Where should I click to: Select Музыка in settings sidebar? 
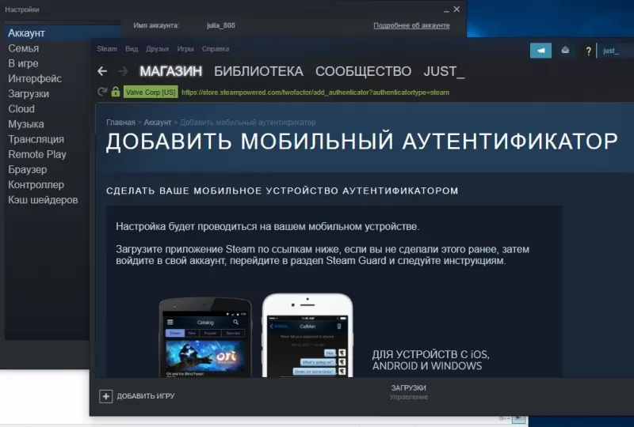26,124
